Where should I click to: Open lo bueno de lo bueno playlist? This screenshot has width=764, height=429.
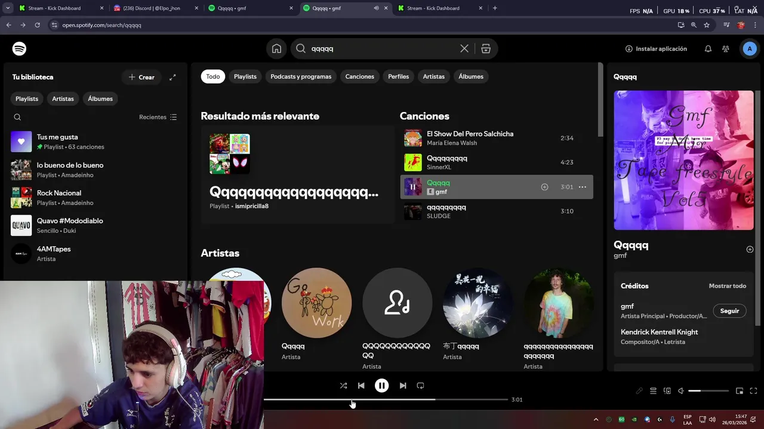(x=95, y=170)
